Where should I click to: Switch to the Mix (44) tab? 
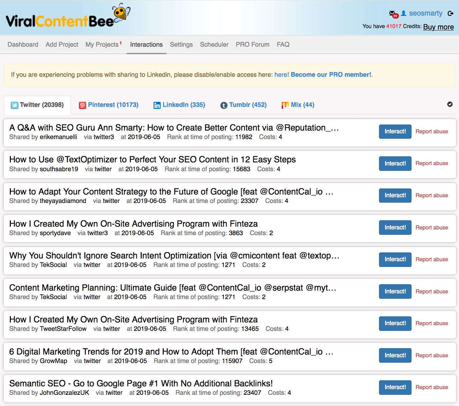pyautogui.click(x=298, y=105)
